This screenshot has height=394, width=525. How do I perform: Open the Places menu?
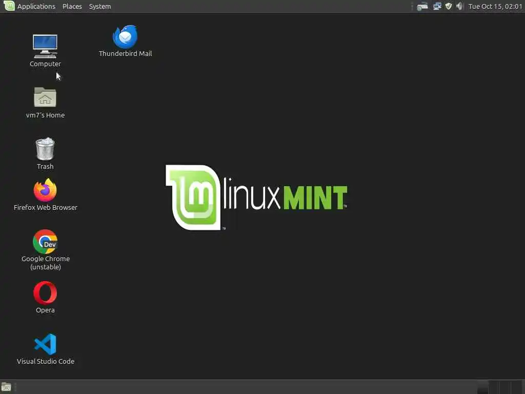[72, 6]
